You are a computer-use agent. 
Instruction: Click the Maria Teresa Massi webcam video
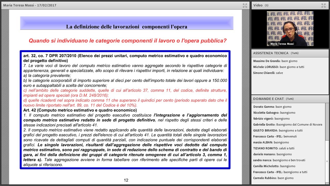pyautogui.click(x=290, y=29)
